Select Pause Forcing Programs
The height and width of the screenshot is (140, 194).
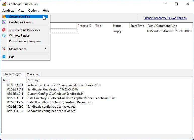(x=25, y=41)
